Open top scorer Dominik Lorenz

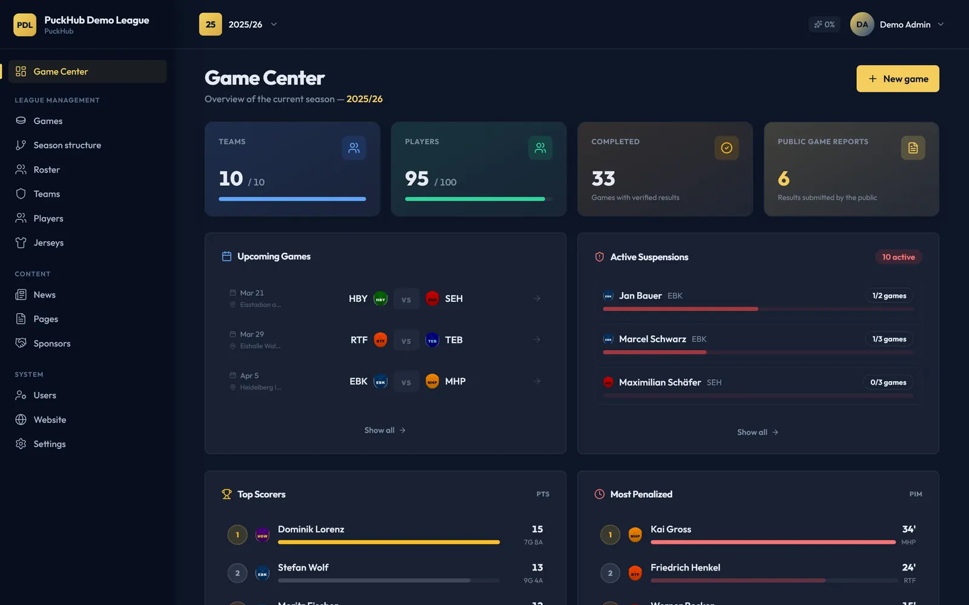[x=385, y=535]
